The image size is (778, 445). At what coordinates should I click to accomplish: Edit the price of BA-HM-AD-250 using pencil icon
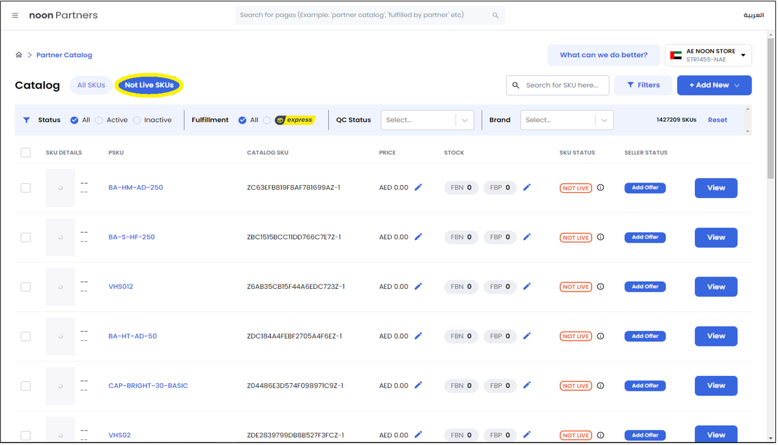coord(418,187)
